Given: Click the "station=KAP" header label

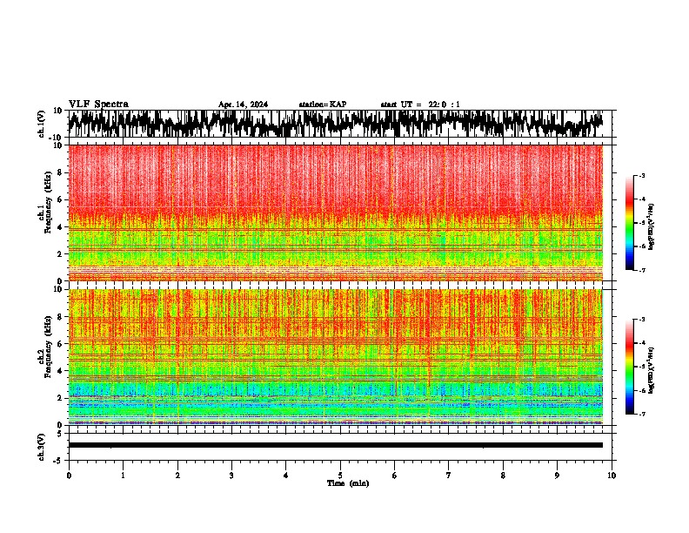Looking at the screenshot, I should [x=323, y=105].
